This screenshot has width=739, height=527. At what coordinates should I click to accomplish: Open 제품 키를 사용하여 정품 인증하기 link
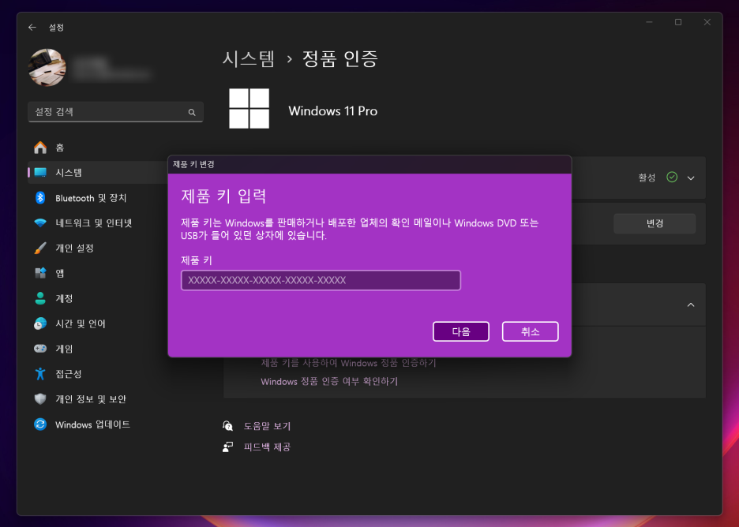pos(349,363)
